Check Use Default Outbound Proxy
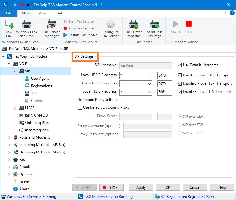Image resolution: width=236 pixels, height=200 pixels. (x=80, y=107)
